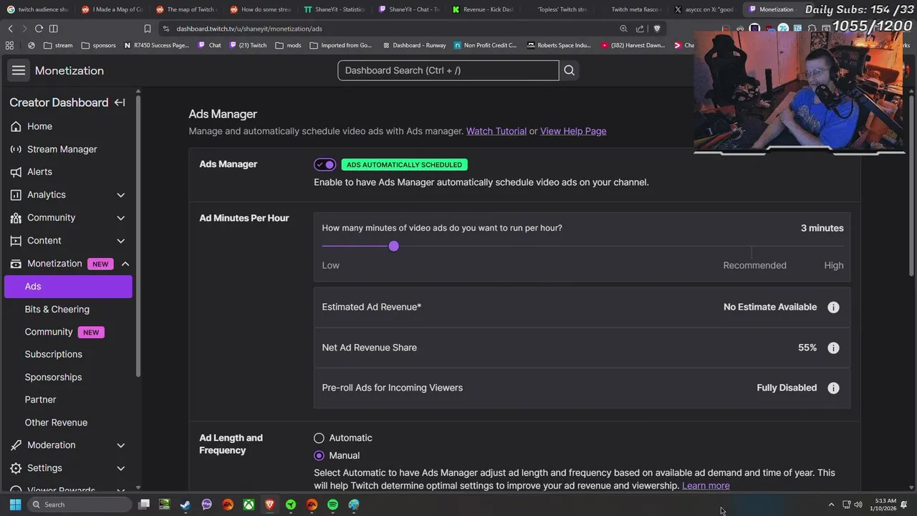Click the Watch Tutorial link
The width and height of the screenshot is (917, 516).
click(496, 131)
